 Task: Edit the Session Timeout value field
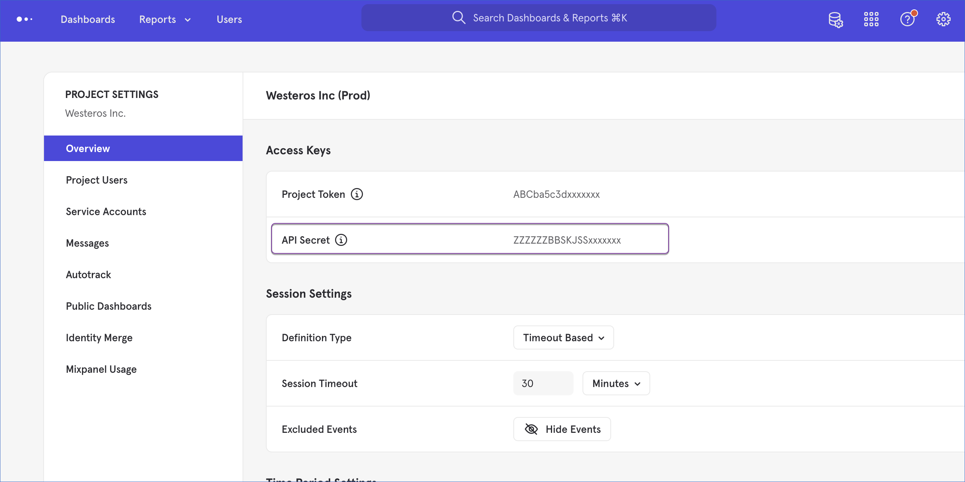(x=543, y=383)
